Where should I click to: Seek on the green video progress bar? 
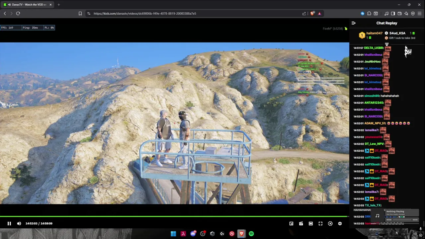click(174, 216)
